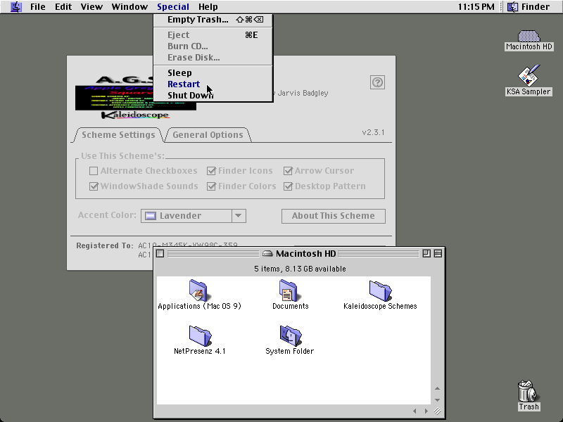Click the help question mark icon in Kaleidoscope

point(377,82)
